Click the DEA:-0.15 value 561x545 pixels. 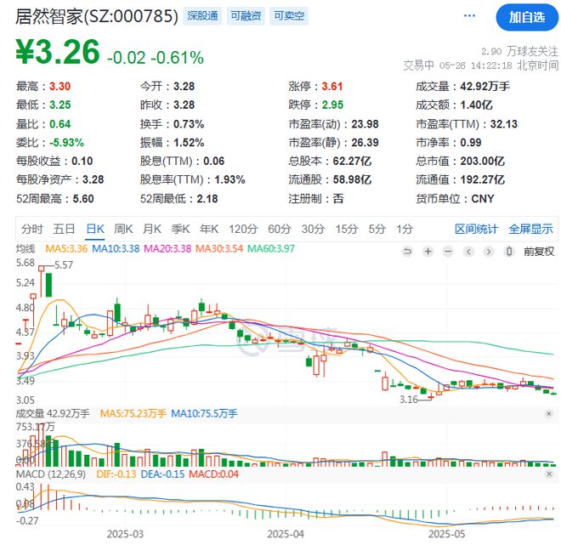162,474
